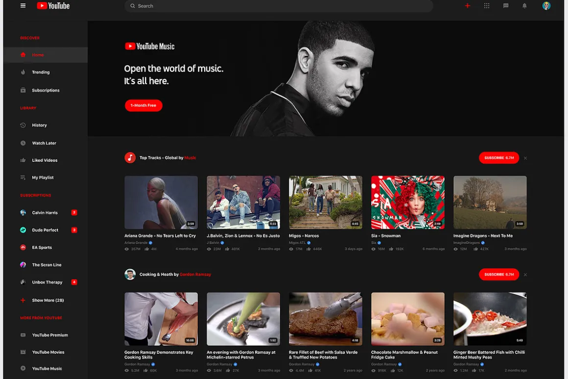568x379 pixels.
Task: Subscribe to the Top Tracks channel
Action: [x=499, y=158]
